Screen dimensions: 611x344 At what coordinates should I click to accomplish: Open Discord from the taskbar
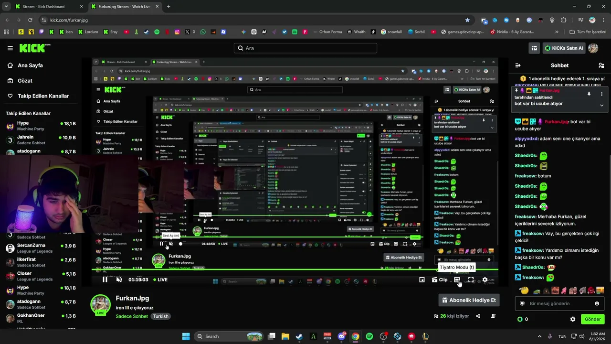click(341, 336)
